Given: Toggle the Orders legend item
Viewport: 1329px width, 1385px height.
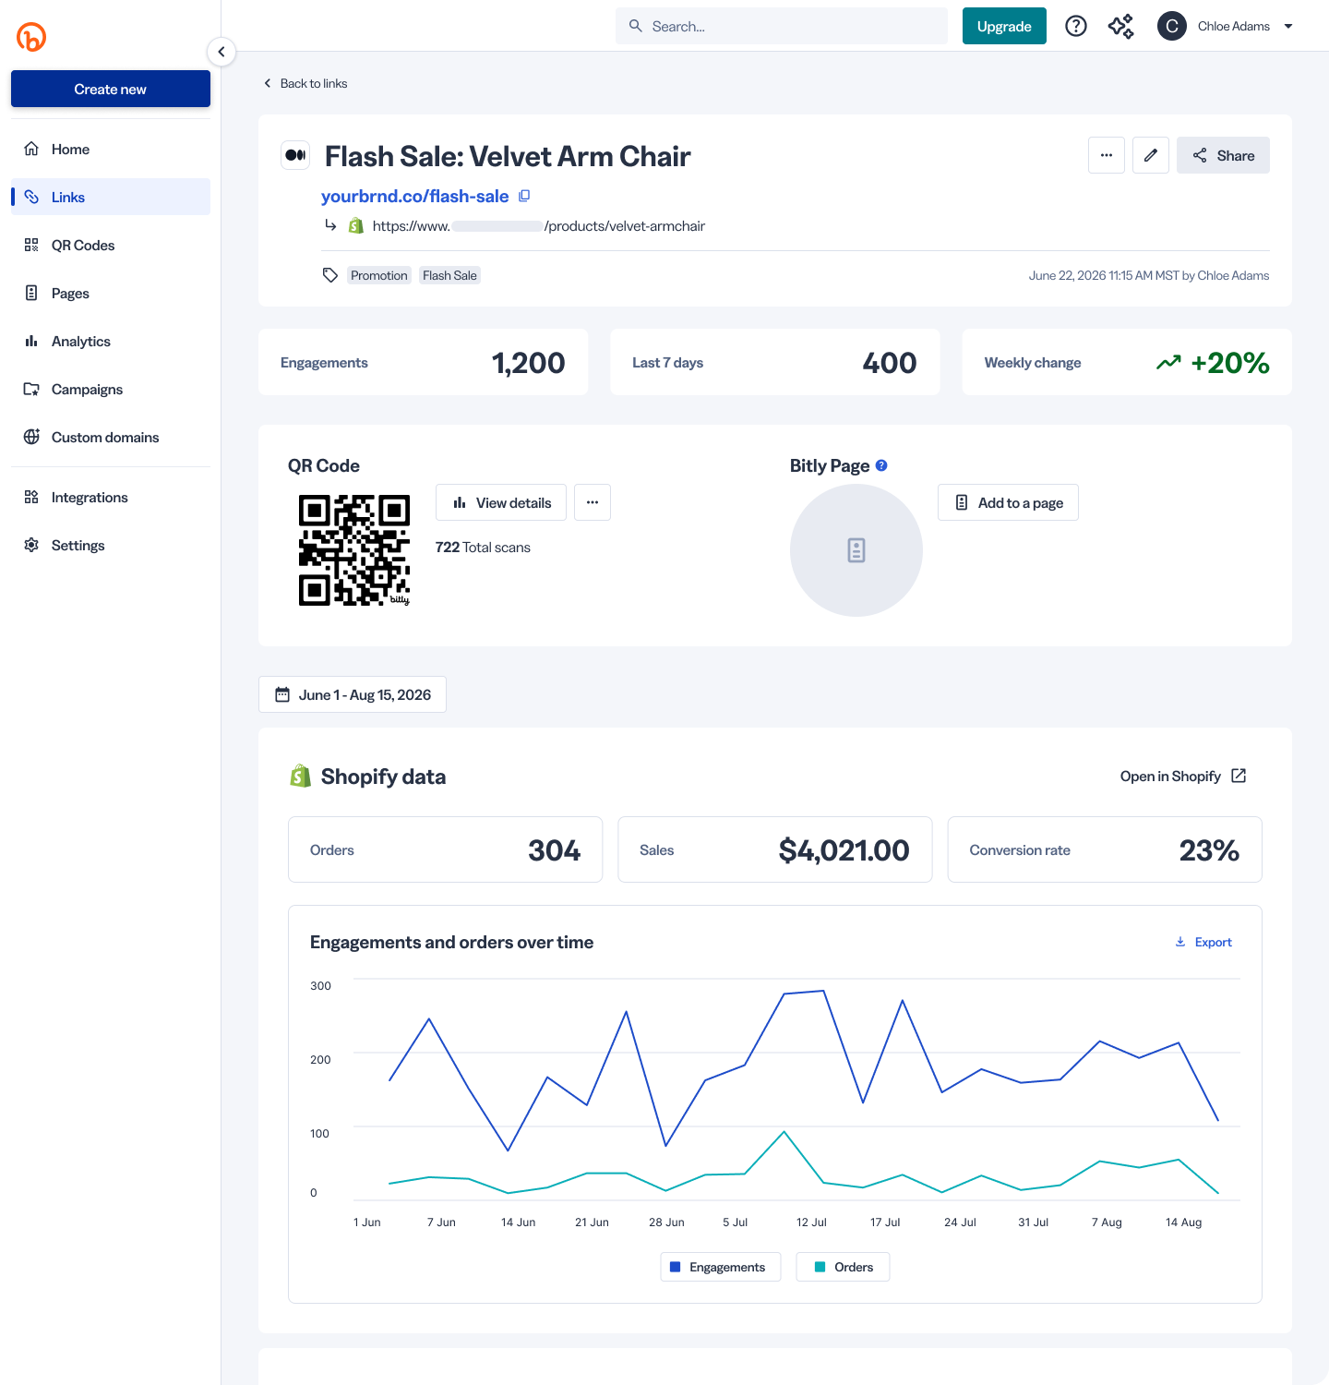Looking at the screenshot, I should pyautogui.click(x=844, y=1267).
